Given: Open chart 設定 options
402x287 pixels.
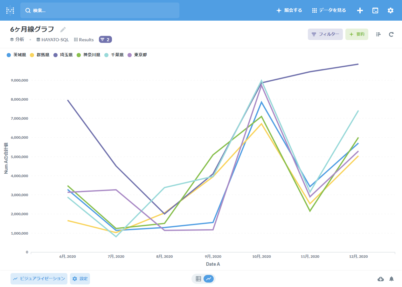Looking at the screenshot, I should (80, 279).
